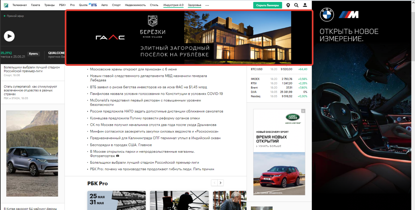
Task: Open the user profile icon
Action: coord(305,5)
